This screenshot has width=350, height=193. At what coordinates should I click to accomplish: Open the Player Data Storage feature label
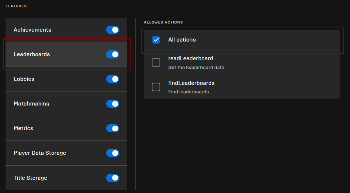pyautogui.click(x=40, y=153)
